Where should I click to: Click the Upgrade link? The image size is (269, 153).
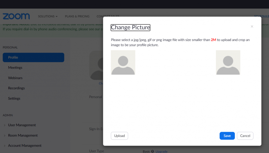161,151
